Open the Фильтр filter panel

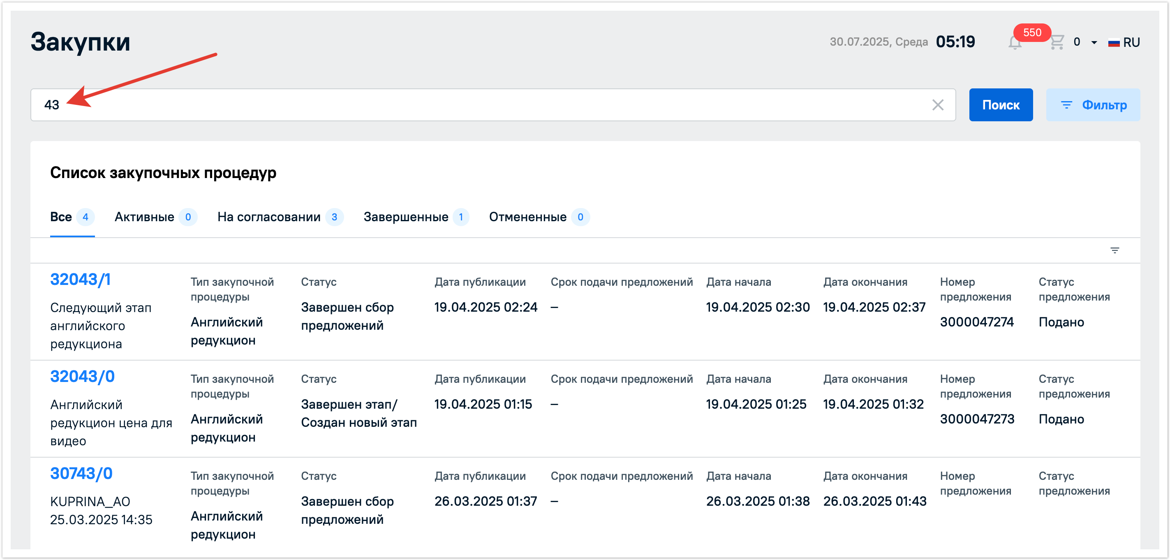(1092, 105)
